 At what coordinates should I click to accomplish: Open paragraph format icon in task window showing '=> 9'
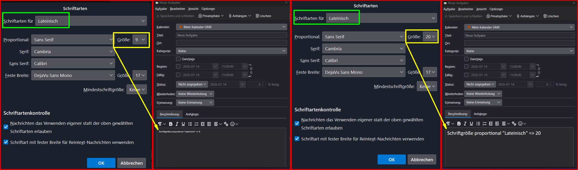[x=162, y=124]
